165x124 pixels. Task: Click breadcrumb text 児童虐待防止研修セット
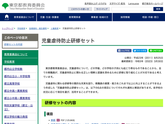(74, 28)
